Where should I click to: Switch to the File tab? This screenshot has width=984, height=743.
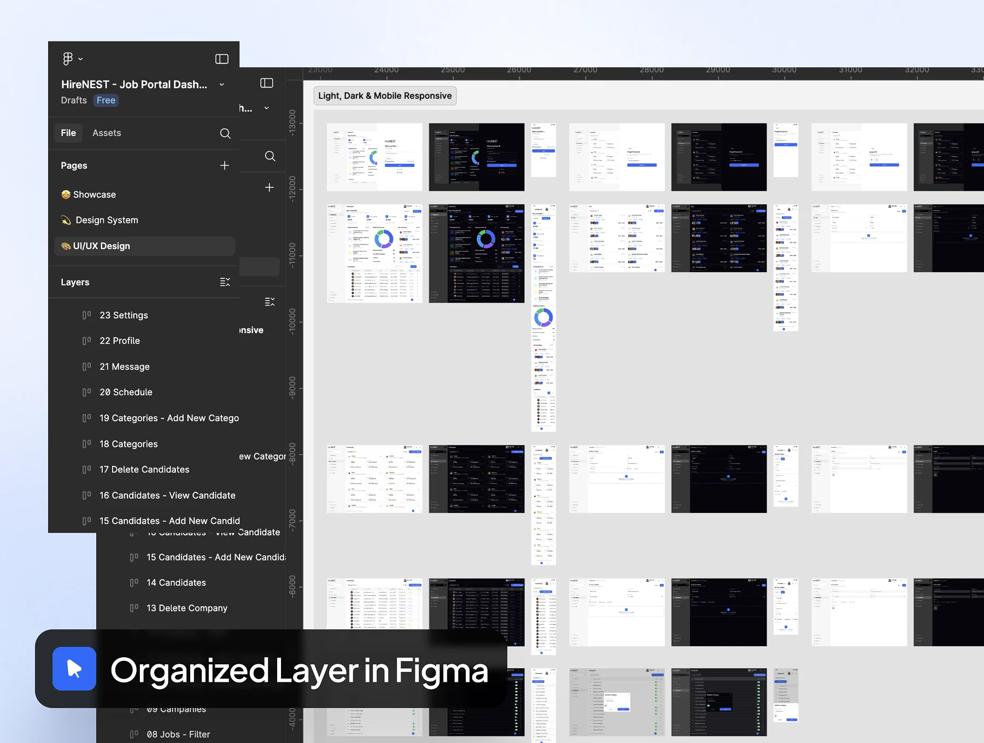click(68, 133)
